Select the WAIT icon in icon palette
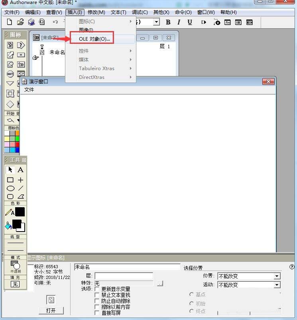297x320 pixels. 10,74
